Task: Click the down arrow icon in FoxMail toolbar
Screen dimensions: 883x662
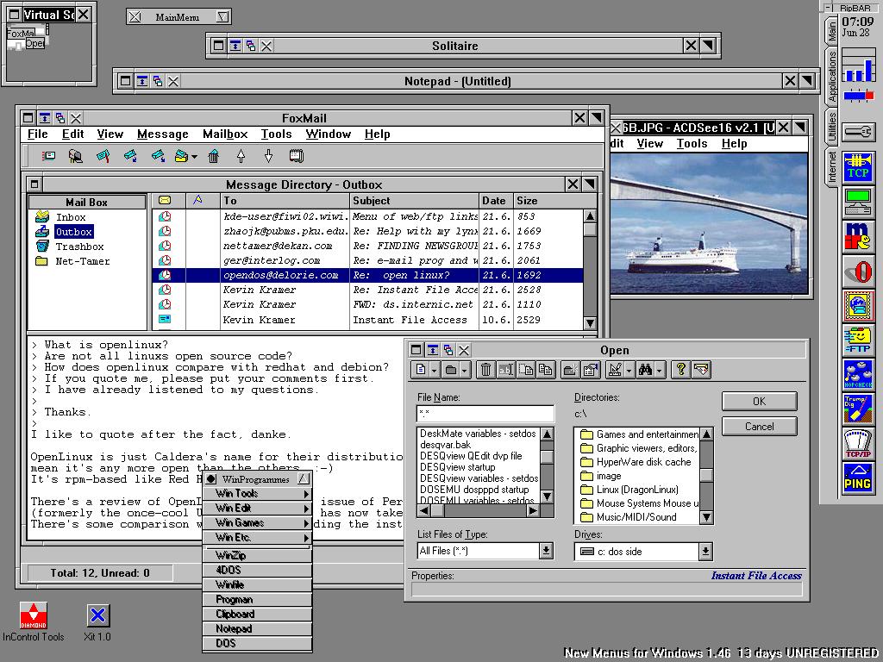Action: pos(268,156)
